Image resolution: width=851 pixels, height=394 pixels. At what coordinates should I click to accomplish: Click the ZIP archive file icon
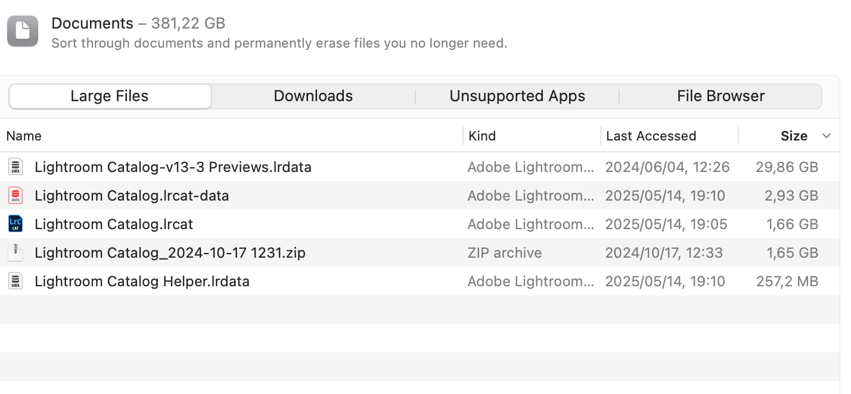[x=15, y=253]
